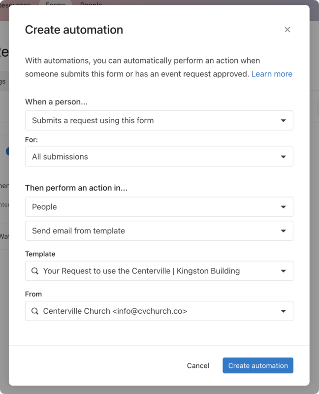Open the 'Then perform an action in' dropdown
This screenshot has height=394, width=319.
coord(159,206)
